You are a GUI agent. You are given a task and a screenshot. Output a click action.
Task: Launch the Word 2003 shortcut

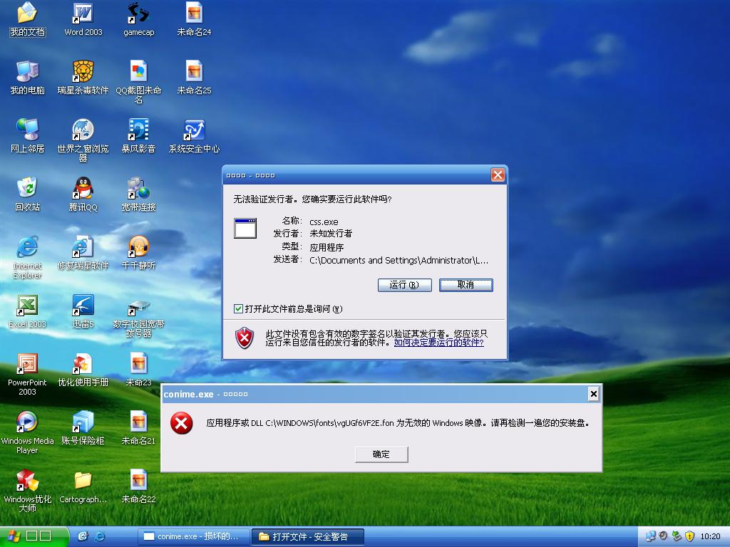point(83,19)
